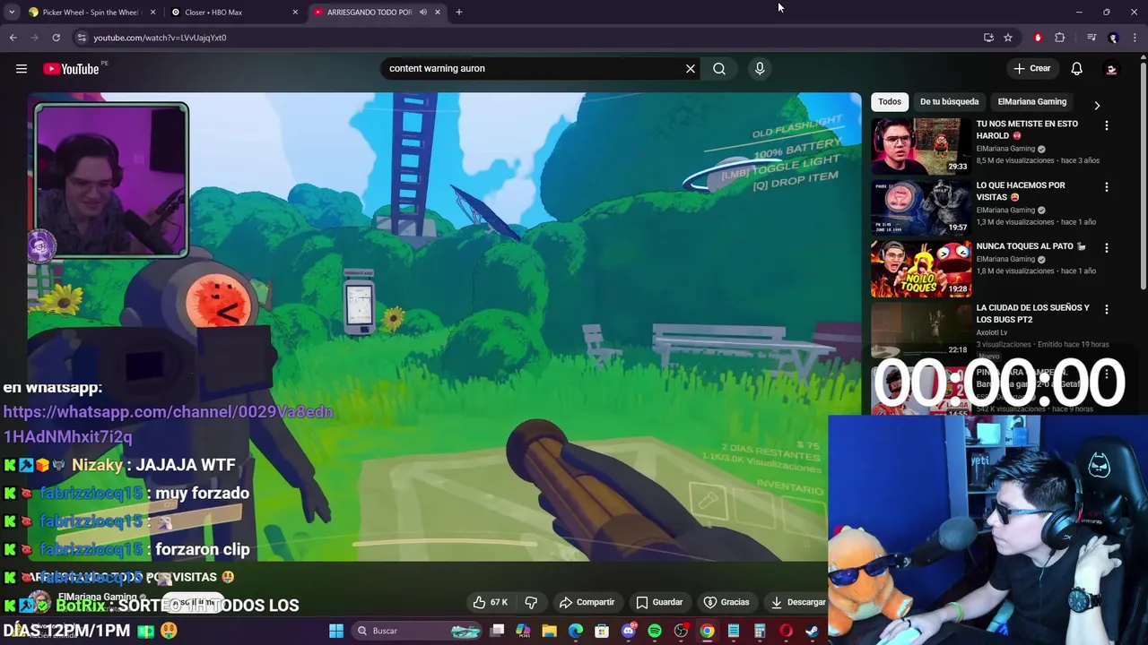Open thumbnail of 'LO QUE HACEMOS POR VISITAS'
Viewport: 1148px width, 645px height.
pos(920,207)
